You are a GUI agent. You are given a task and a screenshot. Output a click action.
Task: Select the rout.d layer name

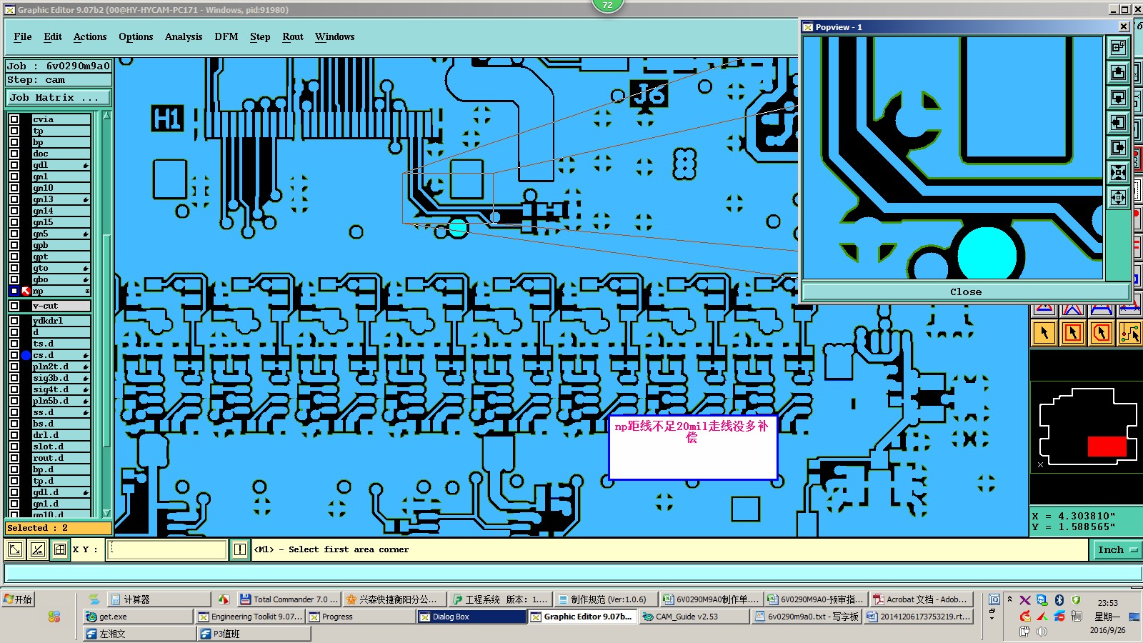coord(61,458)
